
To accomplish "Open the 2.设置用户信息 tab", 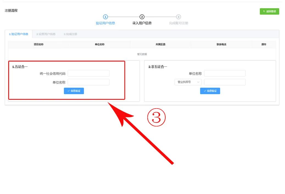I will (x=46, y=34).
